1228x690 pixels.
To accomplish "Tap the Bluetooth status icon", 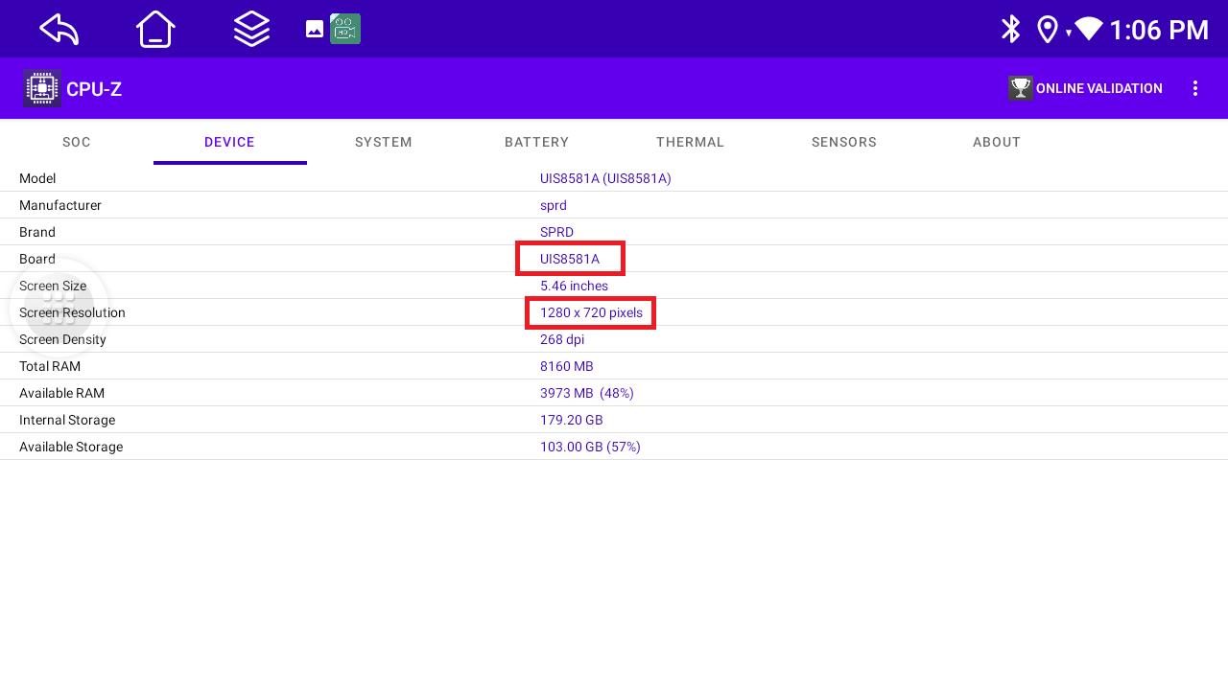I will click(1010, 29).
